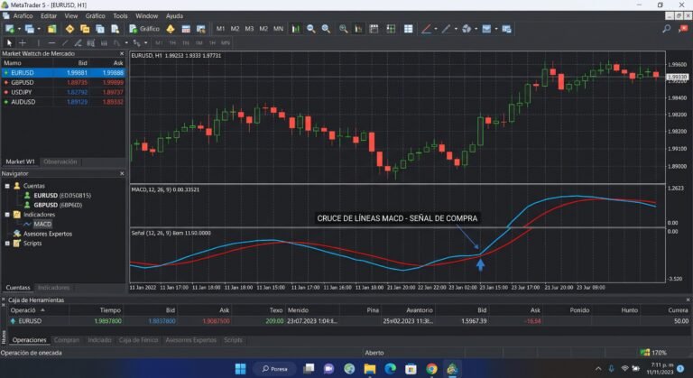The width and height of the screenshot is (693, 378).
Task: Collapse the Cuentas tree node
Action: (x=7, y=186)
